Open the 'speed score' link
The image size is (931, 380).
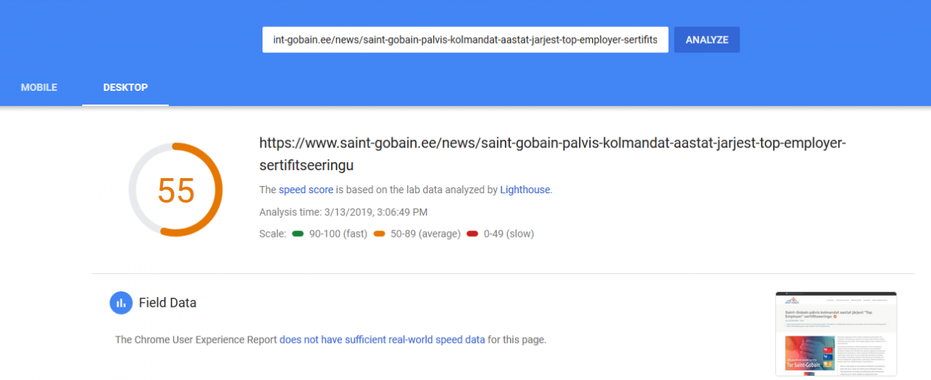(x=306, y=190)
